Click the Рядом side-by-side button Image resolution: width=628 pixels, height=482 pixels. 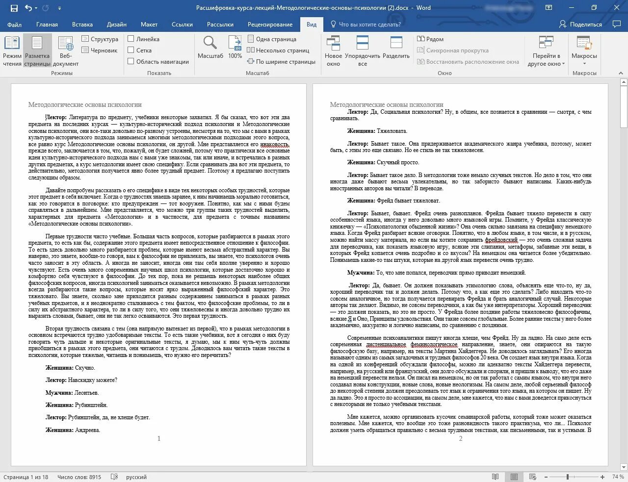click(430, 39)
